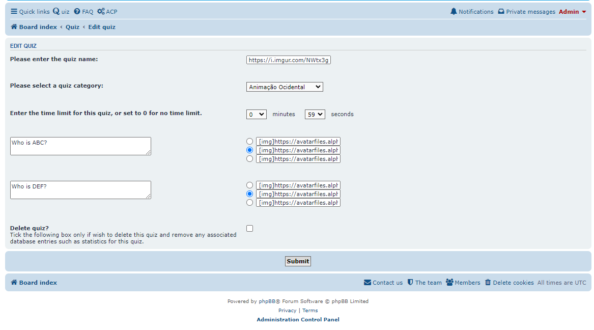
Task: Click the Contact us envelope icon
Action: click(367, 282)
